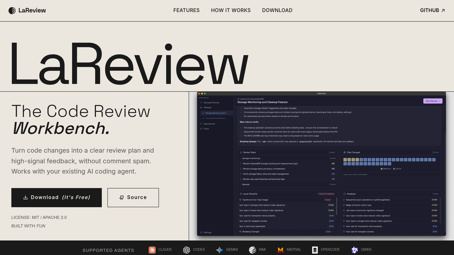
Task: Click the download arrow icon in button
Action: [26, 198]
